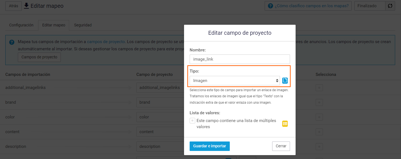This screenshot has width=401, height=159.
Task: Click the brand import field label
Action: [x=11, y=102]
